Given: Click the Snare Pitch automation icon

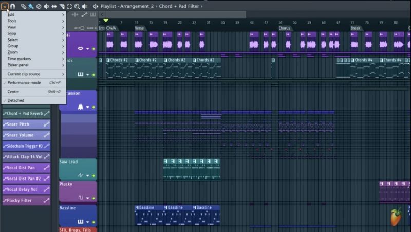Looking at the screenshot, I should [46, 124].
